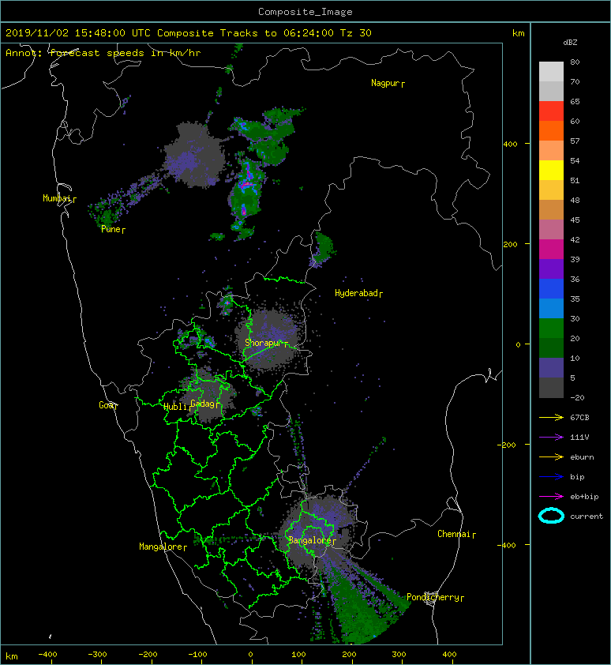The width and height of the screenshot is (611, 665).
Task: Click the red 65 dBZ color swatch
Action: (x=551, y=111)
